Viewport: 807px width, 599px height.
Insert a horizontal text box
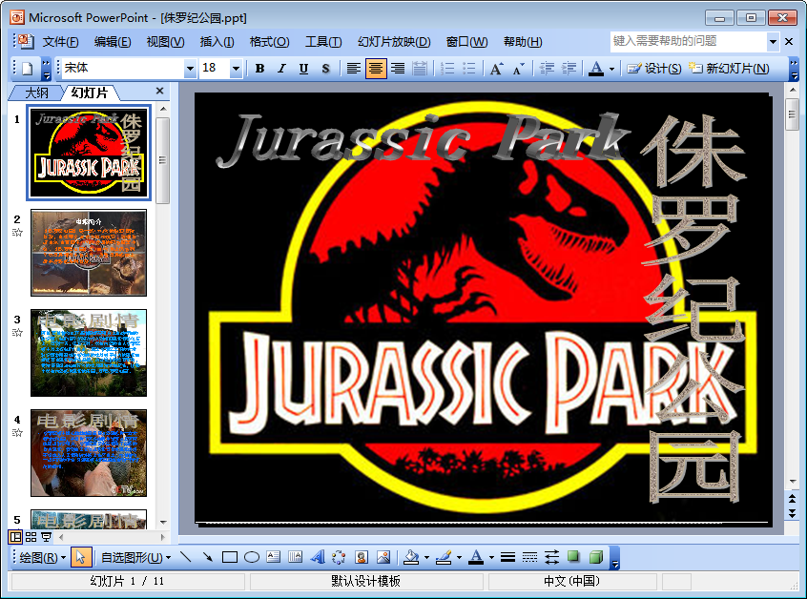(x=274, y=557)
